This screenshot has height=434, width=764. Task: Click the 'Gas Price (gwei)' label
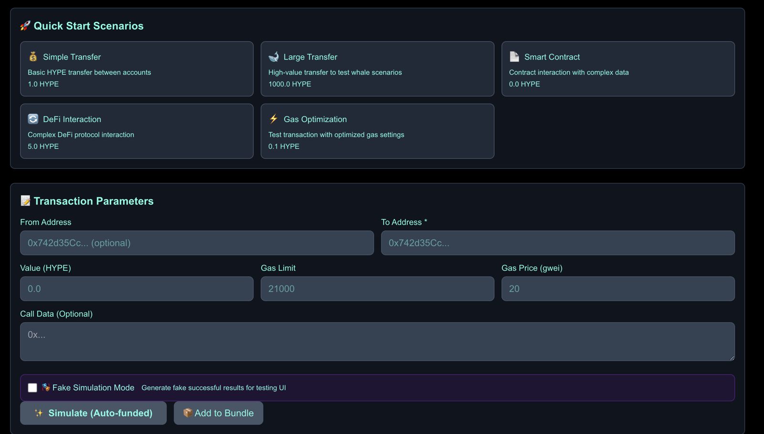pyautogui.click(x=532, y=268)
